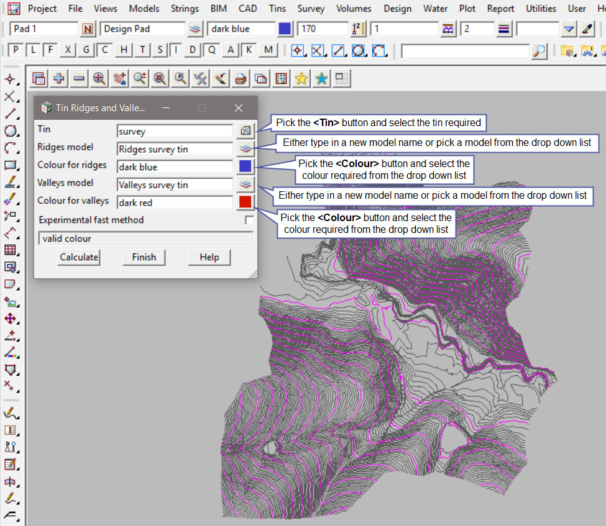606x526 pixels.
Task: Toggle the G snap button
Action: (86, 50)
